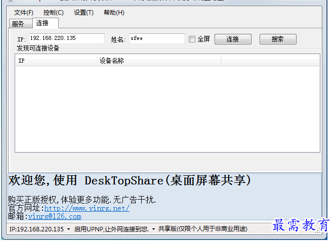
Task: Click the 发现可连接设备 group label
Action: tap(38, 49)
